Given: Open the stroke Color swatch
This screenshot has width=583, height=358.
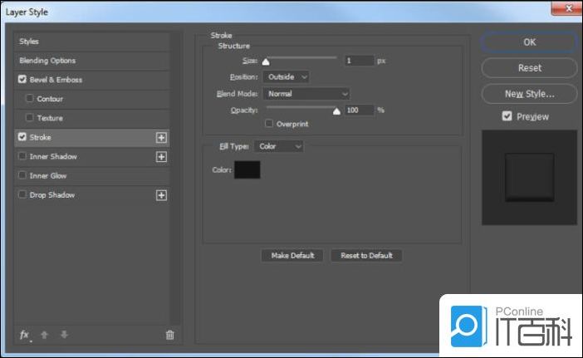Looking at the screenshot, I should 247,170.
